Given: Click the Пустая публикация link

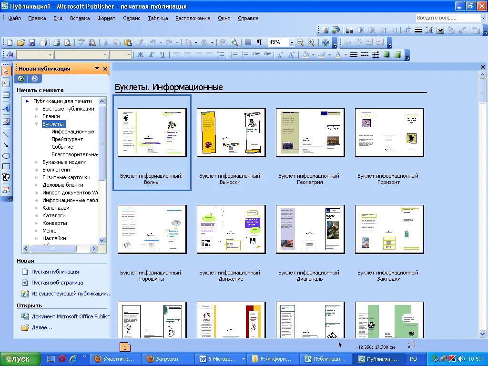Looking at the screenshot, I should pyautogui.click(x=55, y=272).
